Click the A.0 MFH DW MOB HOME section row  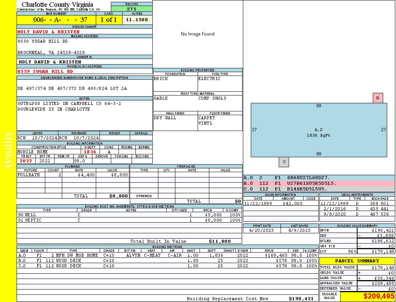[x=167, y=255]
